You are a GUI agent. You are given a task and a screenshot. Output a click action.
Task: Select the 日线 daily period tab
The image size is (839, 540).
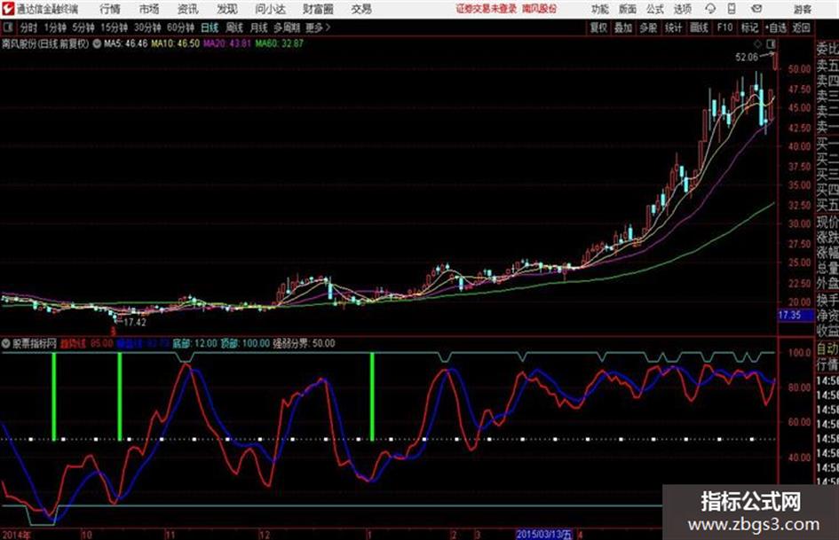pos(210,27)
